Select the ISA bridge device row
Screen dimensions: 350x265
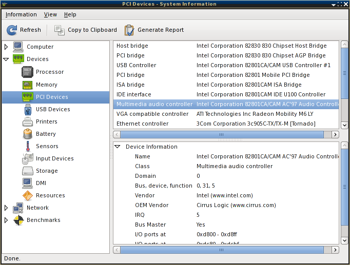(x=226, y=85)
